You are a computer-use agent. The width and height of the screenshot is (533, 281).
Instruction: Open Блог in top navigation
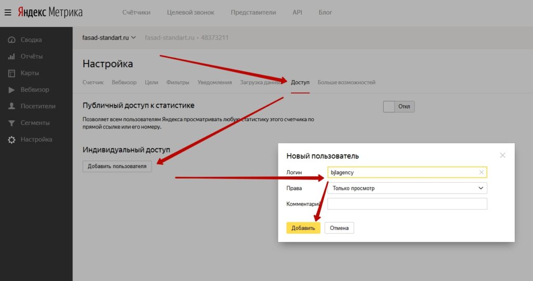click(325, 12)
